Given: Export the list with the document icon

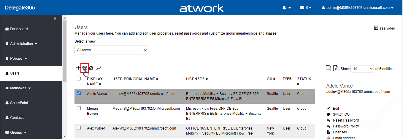Looking at the screenshot, I should 329,69.
